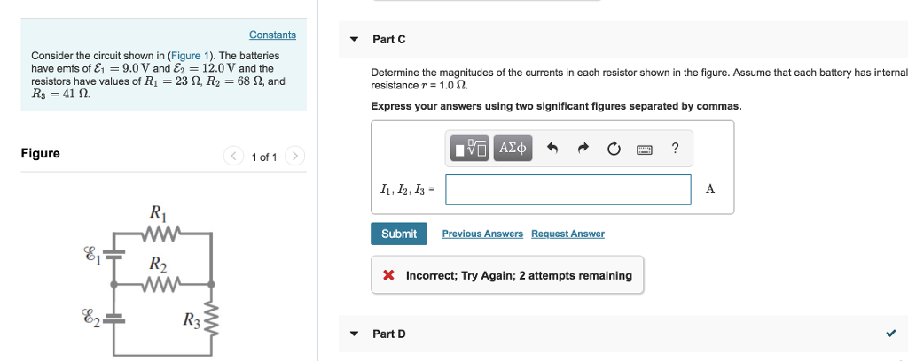Open the Greek symbols ΑΣφ palette
Viewport: 908px width, 361px height.
[x=513, y=149]
